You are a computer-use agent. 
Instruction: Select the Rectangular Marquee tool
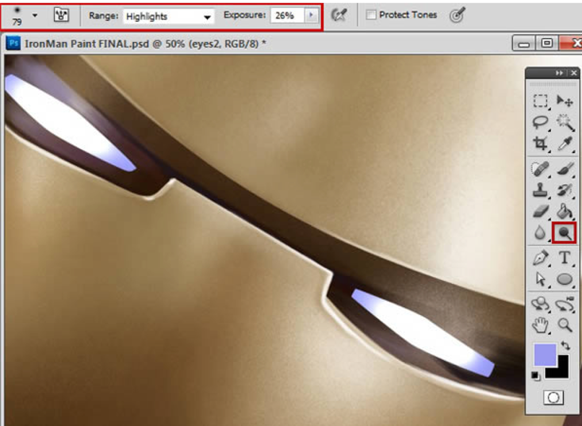tap(541, 101)
